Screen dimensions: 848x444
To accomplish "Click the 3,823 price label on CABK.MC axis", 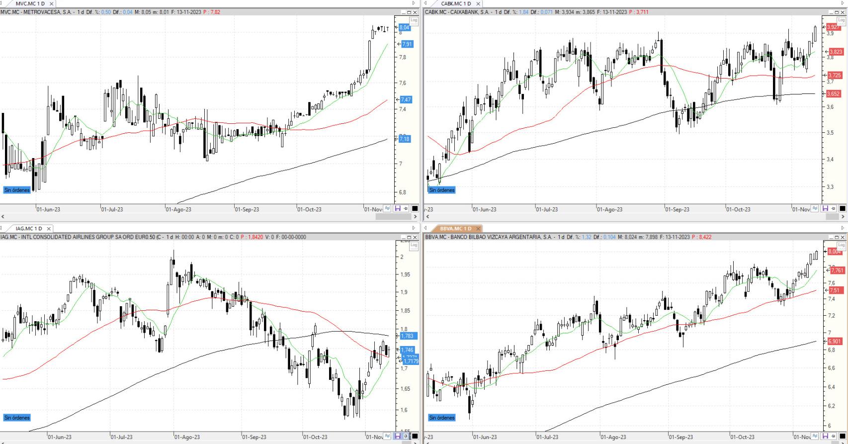I will [835, 52].
